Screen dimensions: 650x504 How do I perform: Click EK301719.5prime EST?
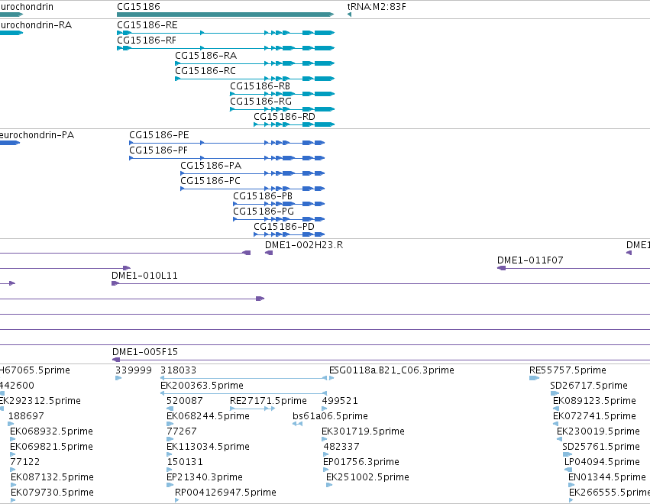pyautogui.click(x=363, y=432)
